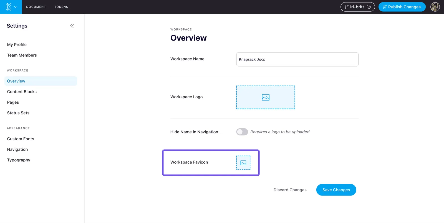Select Overview in the workspace sidebar

click(41, 81)
